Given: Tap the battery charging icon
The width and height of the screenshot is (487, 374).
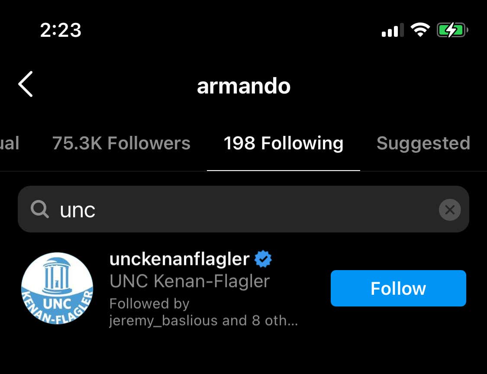Looking at the screenshot, I should [452, 30].
